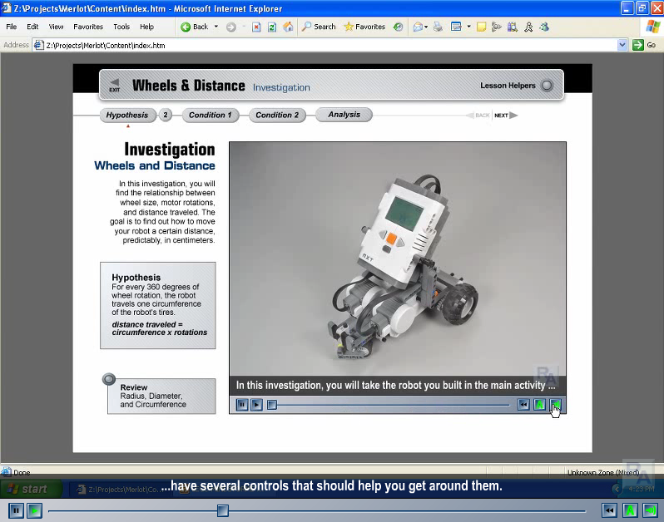Toggle audio on lesson video controls

(556, 405)
